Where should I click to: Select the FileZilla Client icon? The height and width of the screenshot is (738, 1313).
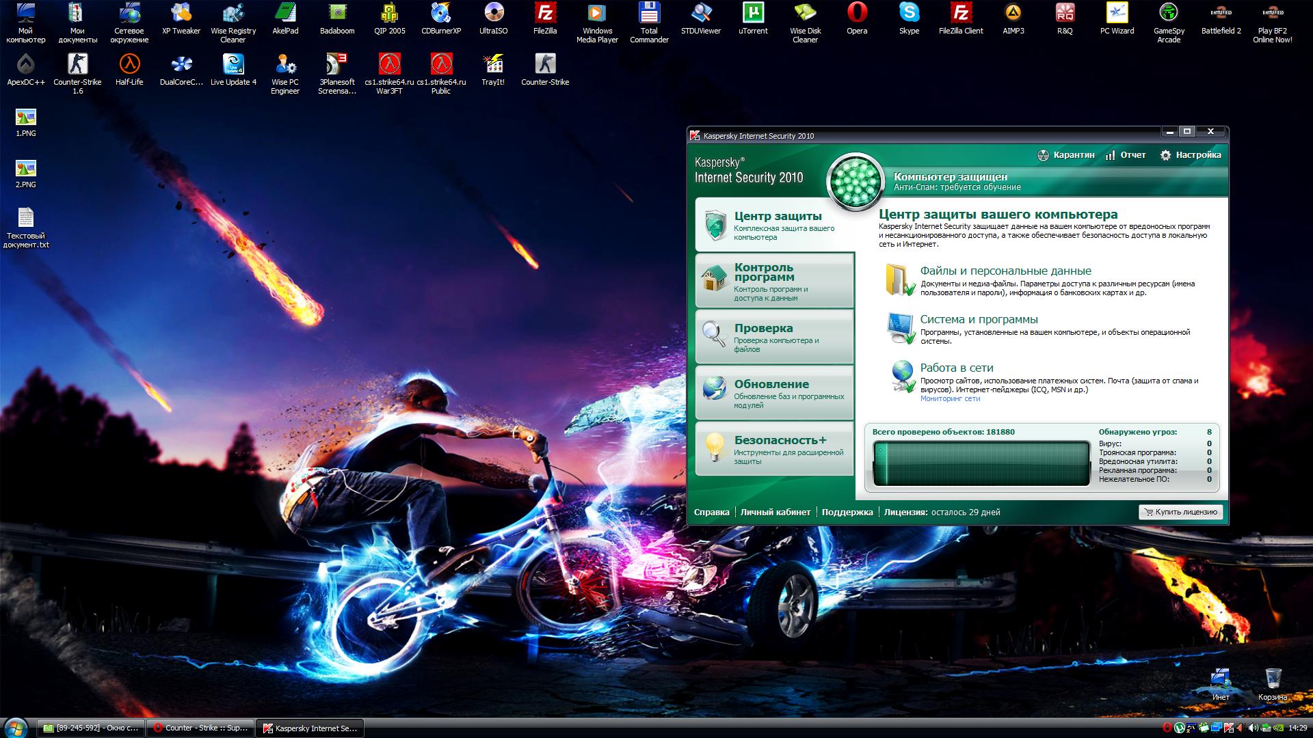pos(961,19)
